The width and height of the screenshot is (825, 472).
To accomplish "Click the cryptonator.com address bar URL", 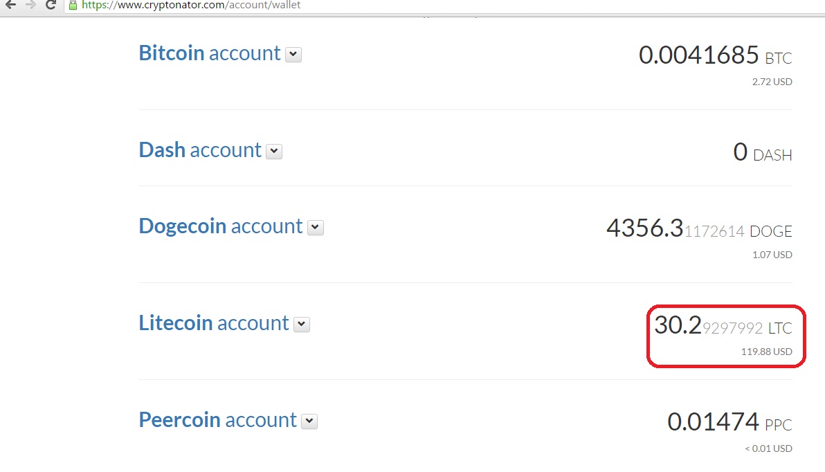I will pos(191,5).
